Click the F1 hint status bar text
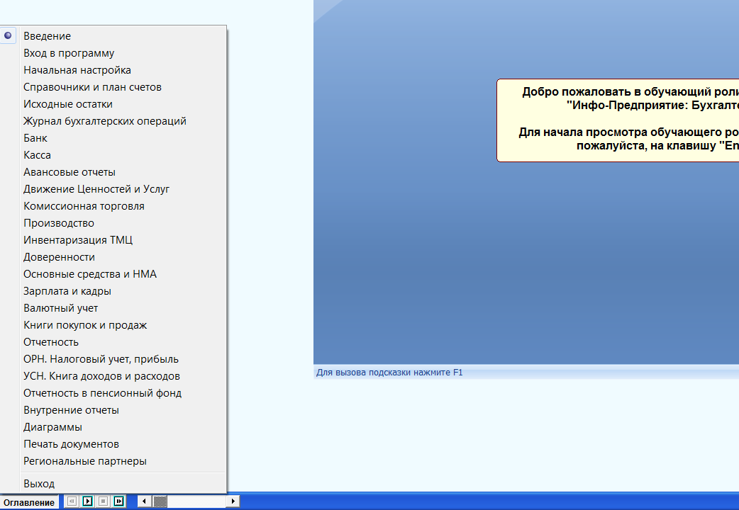This screenshot has height=510, width=739. [x=389, y=373]
